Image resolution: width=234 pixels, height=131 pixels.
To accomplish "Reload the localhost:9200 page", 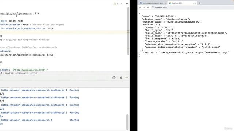I will (148, 7).
